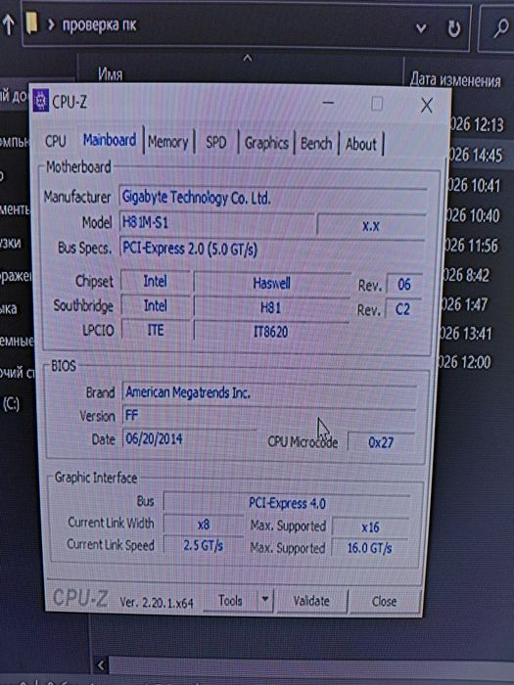Open the Bench tab

[x=315, y=144]
